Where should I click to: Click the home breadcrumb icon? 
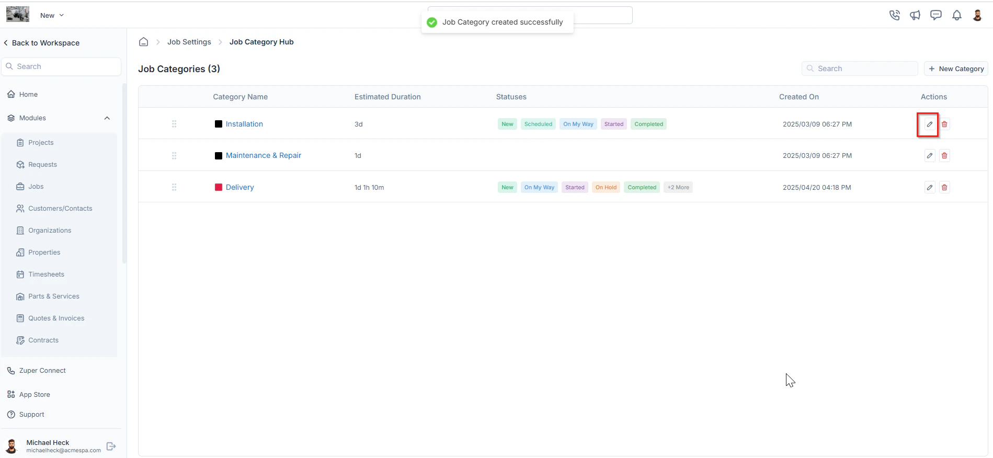coord(143,42)
